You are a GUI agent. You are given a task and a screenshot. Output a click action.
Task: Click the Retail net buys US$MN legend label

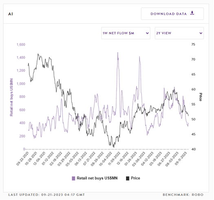pos(97,178)
